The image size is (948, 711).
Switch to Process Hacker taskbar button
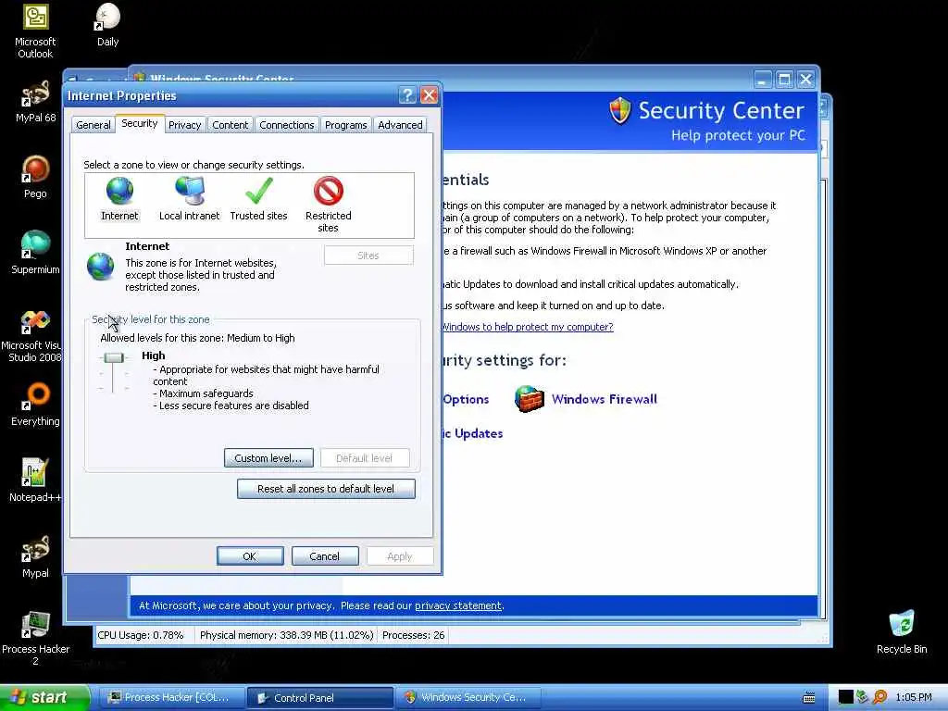click(170, 697)
